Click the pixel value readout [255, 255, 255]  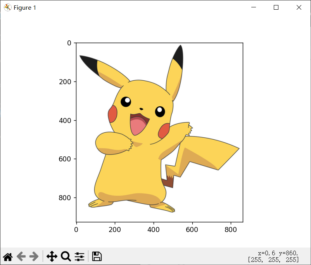click(x=273, y=260)
